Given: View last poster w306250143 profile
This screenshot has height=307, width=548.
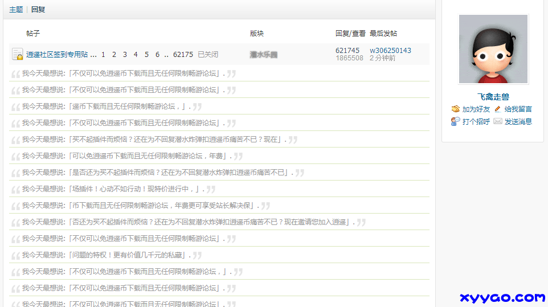Looking at the screenshot, I should pyautogui.click(x=390, y=51).
